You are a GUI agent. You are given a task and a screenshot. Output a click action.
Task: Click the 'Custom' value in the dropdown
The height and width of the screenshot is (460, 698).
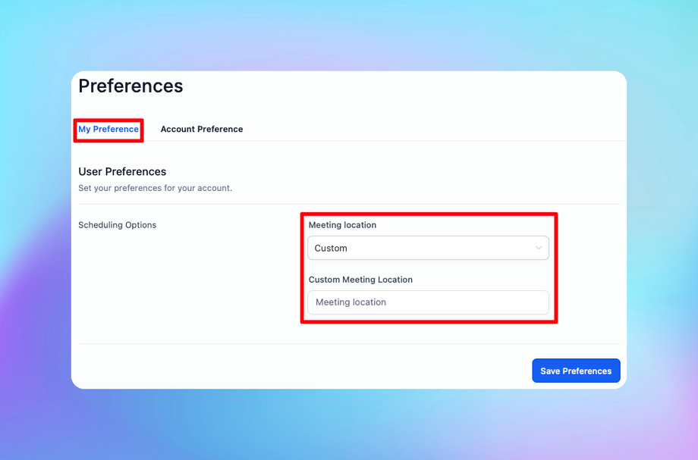[x=331, y=248]
